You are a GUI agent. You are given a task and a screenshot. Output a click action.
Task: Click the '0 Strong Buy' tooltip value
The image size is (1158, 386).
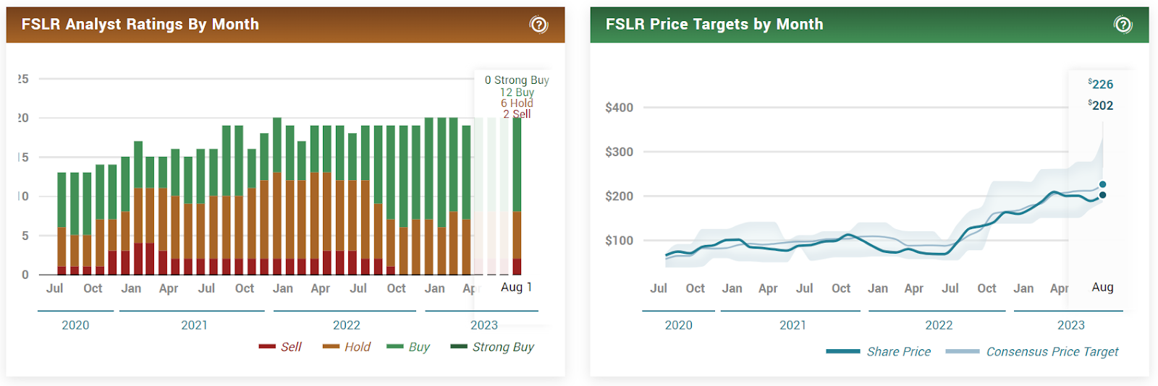[517, 80]
